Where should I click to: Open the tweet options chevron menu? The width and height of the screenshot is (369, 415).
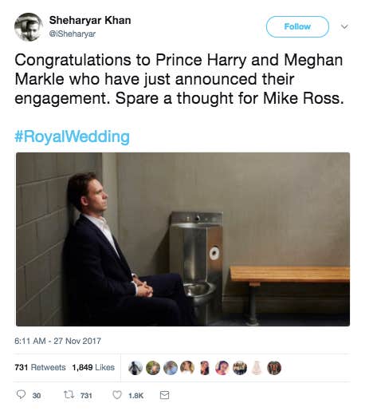click(x=344, y=26)
